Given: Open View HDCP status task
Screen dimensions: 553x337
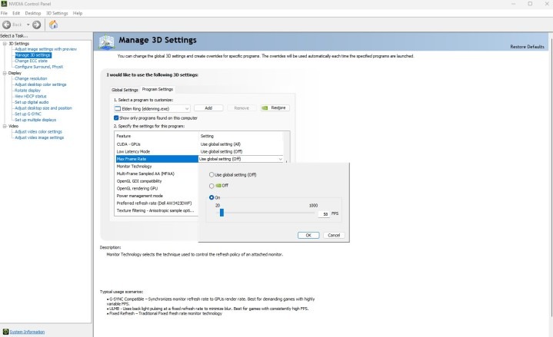Looking at the screenshot, I should click(x=30, y=96).
